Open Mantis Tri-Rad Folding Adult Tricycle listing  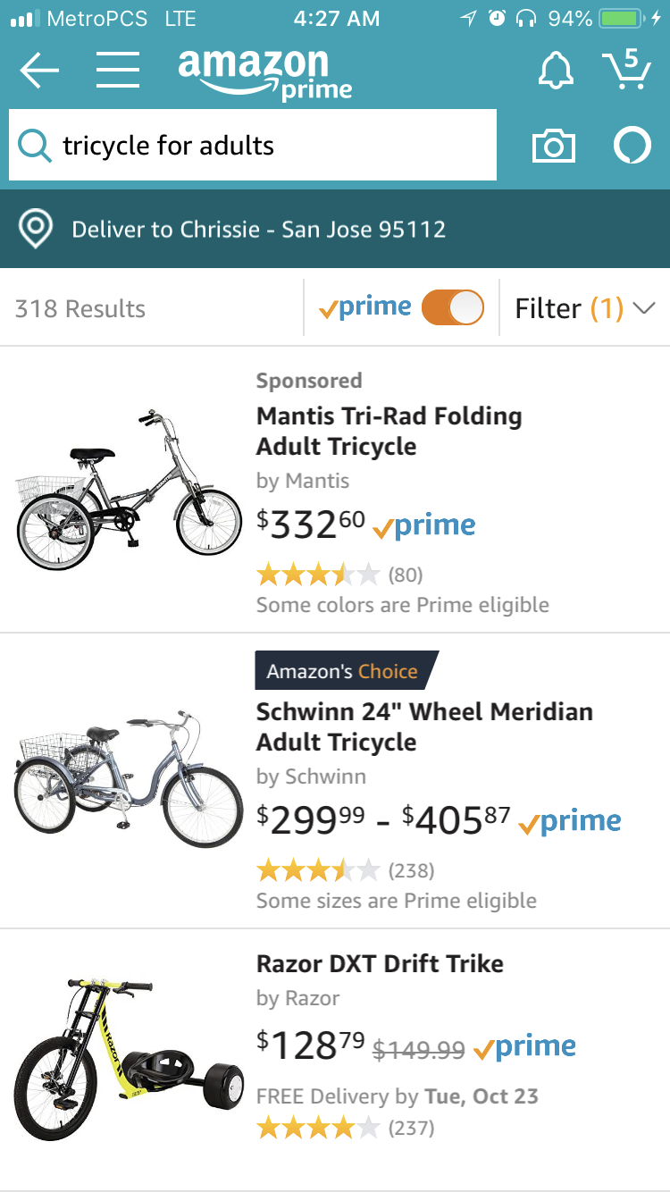[x=389, y=431]
